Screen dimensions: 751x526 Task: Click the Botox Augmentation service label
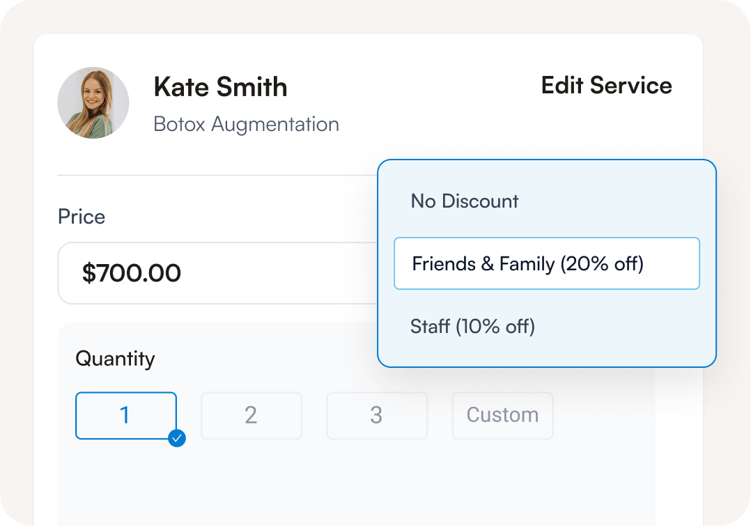[246, 125]
